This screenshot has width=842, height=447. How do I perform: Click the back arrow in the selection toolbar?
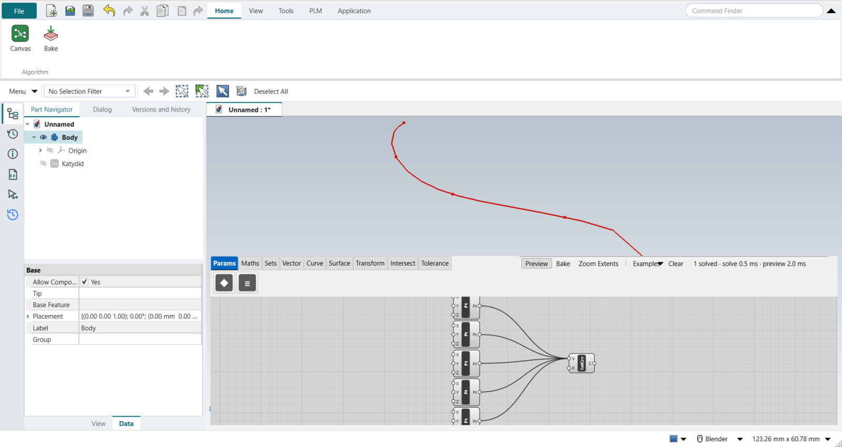click(148, 91)
